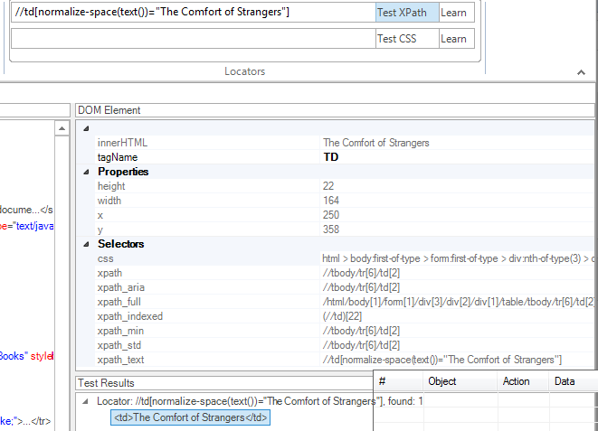The width and height of the screenshot is (598, 431).
Task: Collapse the Locator result tree node
Action: tap(86, 400)
